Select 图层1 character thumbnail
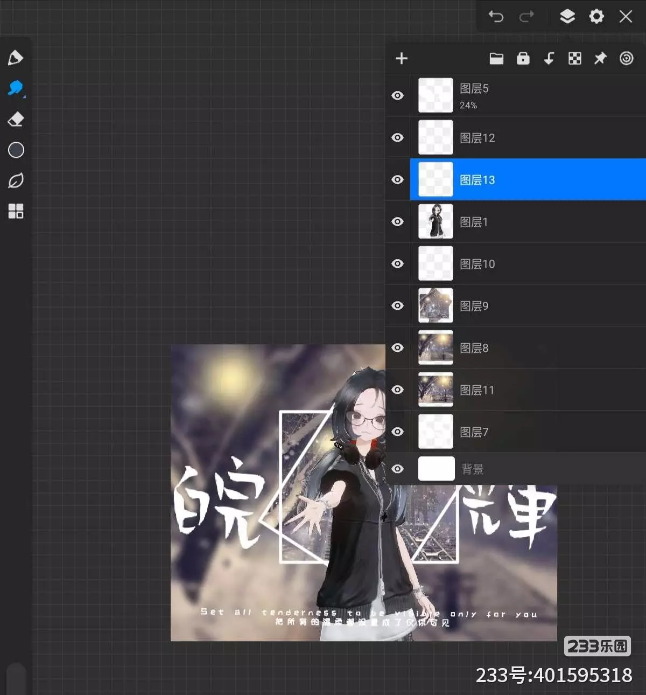 coord(436,221)
